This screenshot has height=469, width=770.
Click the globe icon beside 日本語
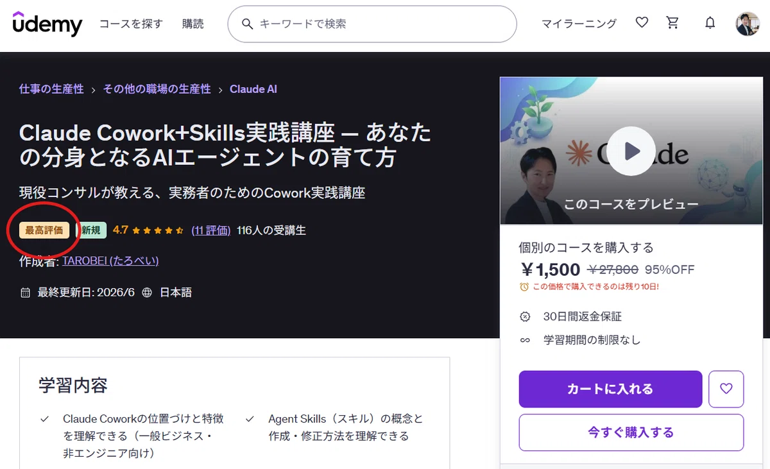click(x=147, y=293)
